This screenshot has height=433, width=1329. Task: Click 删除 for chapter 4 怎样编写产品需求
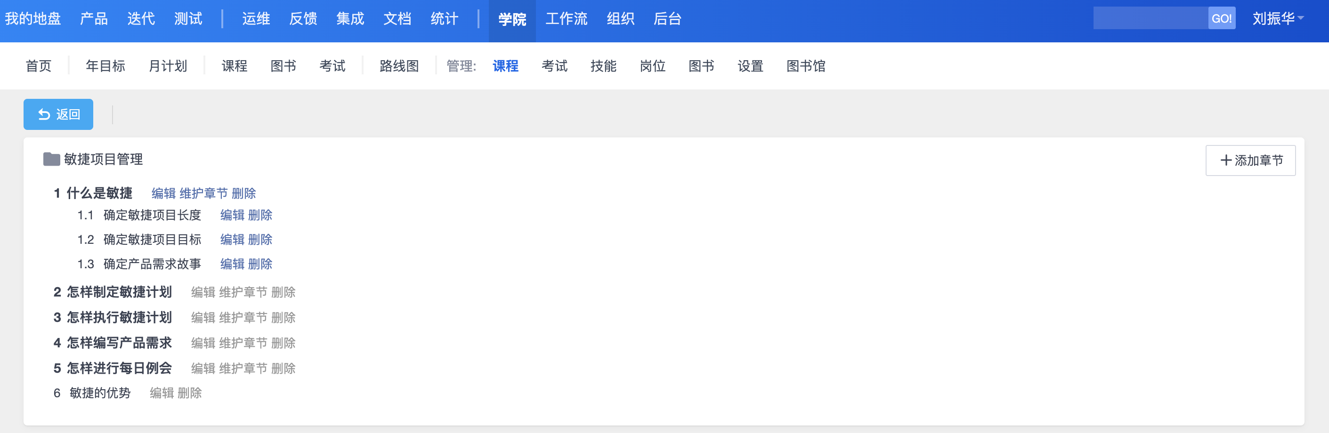(x=284, y=343)
